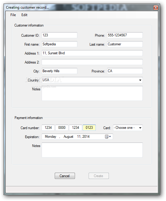Select the Phone number input field
This screenshot has height=201, width=166.
pos(125,35)
